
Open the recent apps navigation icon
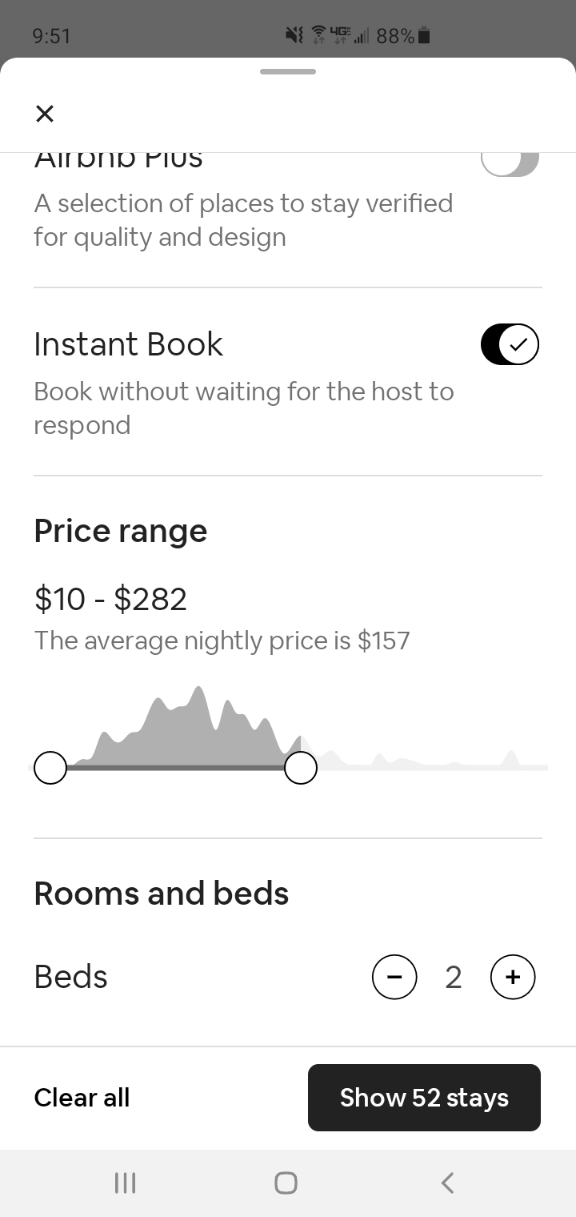pos(125,1183)
